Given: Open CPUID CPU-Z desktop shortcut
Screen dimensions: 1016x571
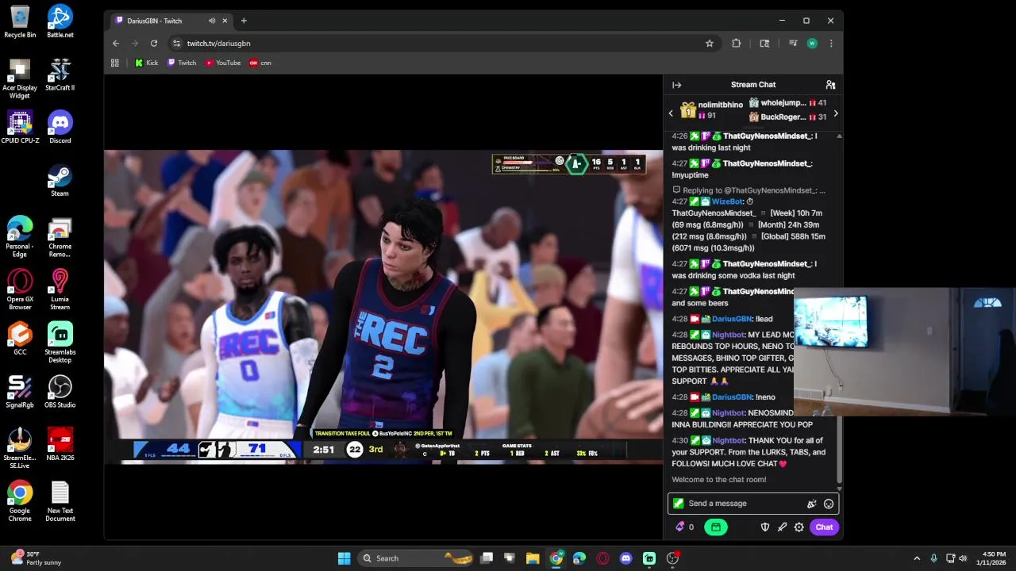Looking at the screenshot, I should (x=20, y=128).
